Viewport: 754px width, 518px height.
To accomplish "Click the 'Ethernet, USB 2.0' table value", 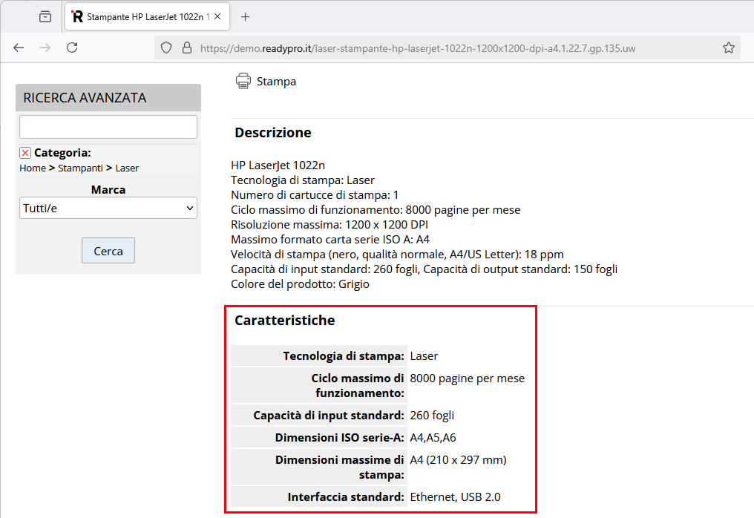I will 456,496.
